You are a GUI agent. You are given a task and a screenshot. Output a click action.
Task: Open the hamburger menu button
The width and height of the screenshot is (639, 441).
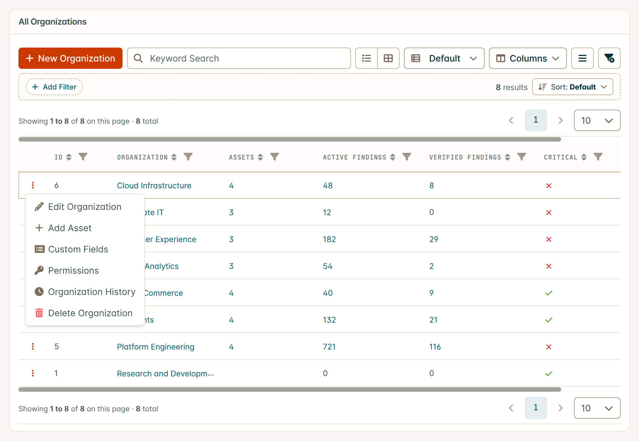coord(582,58)
